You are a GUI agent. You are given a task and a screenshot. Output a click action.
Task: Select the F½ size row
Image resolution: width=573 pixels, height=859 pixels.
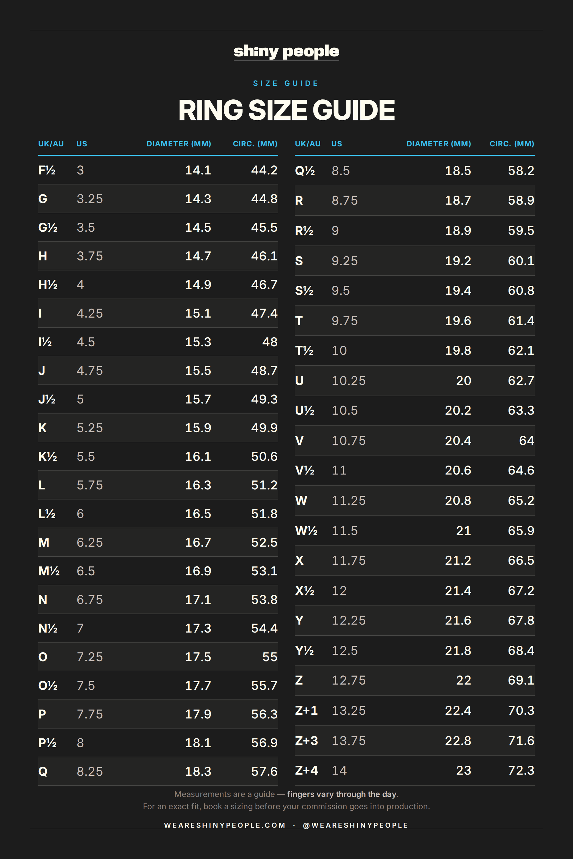(x=158, y=170)
